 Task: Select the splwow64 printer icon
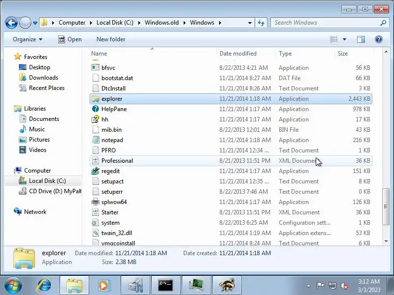pyautogui.click(x=95, y=202)
